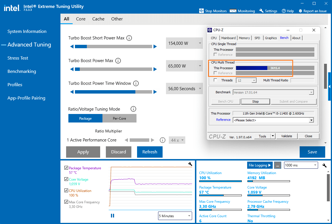Open Graphics tab in CPU-Z
332x224 pixels.
click(x=271, y=38)
